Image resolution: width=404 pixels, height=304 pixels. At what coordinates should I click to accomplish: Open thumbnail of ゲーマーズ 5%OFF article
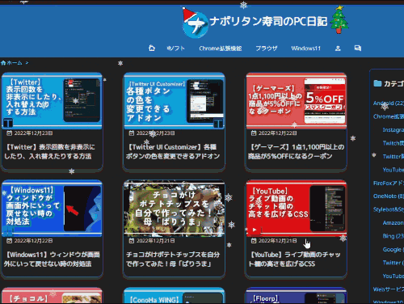(297, 101)
